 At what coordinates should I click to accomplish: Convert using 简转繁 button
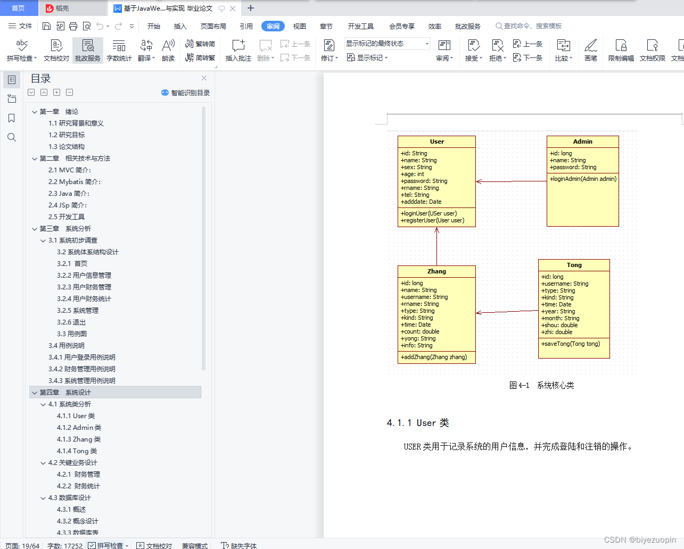pos(200,57)
